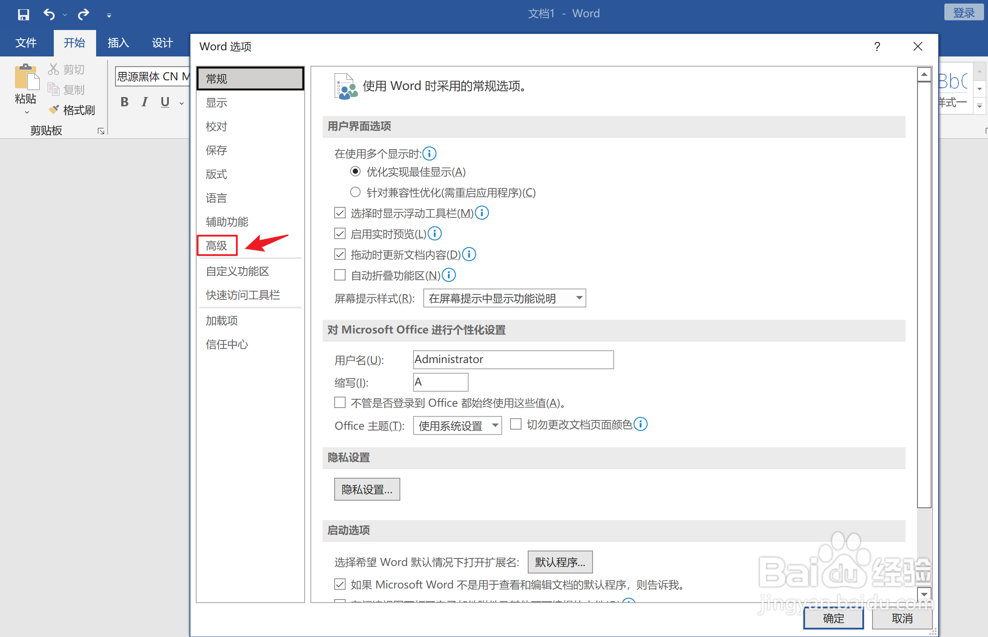Enable auto-collapse ribbon checkbox
988x637 pixels.
pos(340,275)
